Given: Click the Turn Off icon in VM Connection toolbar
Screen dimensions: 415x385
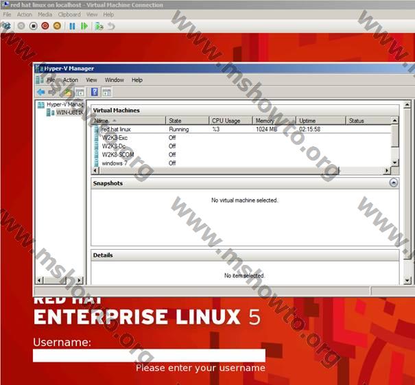Looking at the screenshot, I should (x=33, y=26).
